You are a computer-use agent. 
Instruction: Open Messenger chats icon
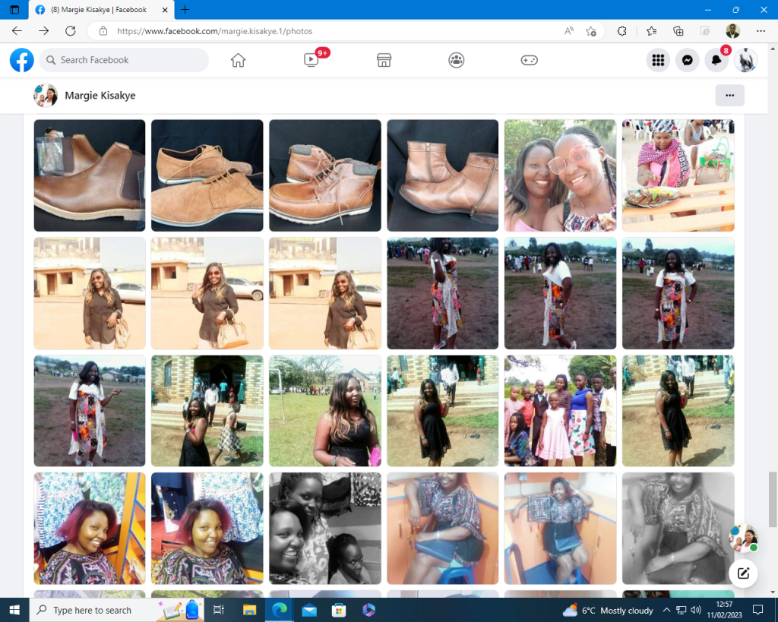tap(687, 60)
